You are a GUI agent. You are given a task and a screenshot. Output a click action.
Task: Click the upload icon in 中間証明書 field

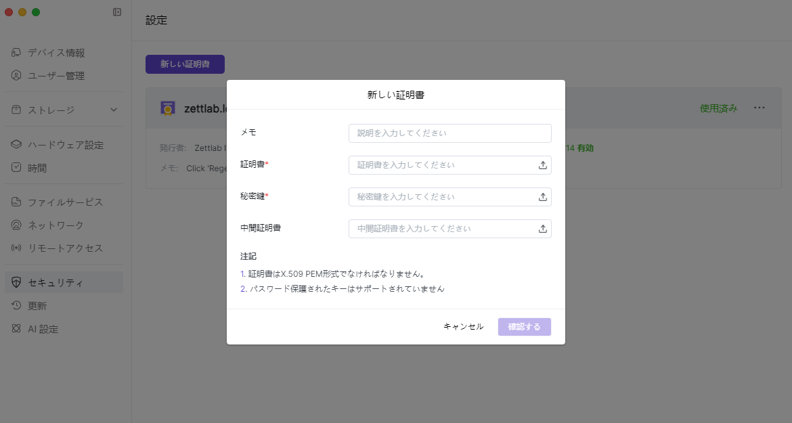point(542,229)
